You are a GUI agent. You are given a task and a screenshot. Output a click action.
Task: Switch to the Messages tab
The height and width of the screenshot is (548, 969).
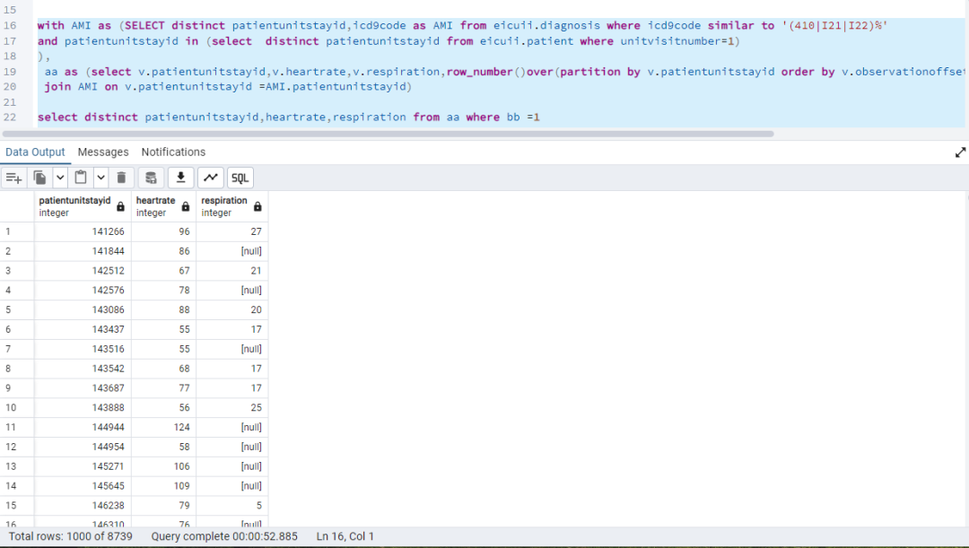point(103,152)
